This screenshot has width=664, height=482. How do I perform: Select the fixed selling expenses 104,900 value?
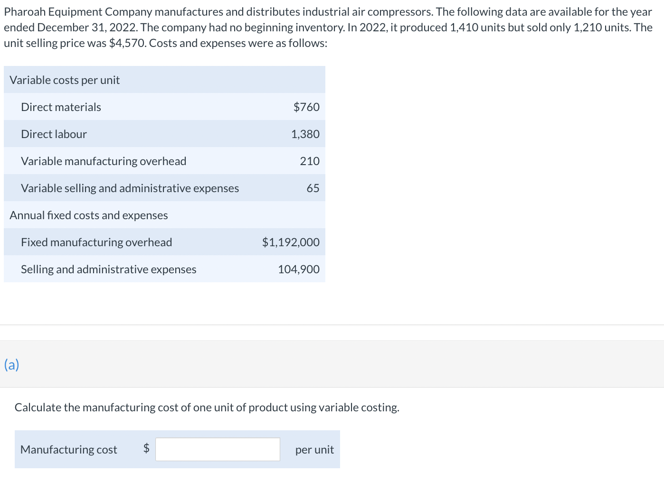click(299, 269)
